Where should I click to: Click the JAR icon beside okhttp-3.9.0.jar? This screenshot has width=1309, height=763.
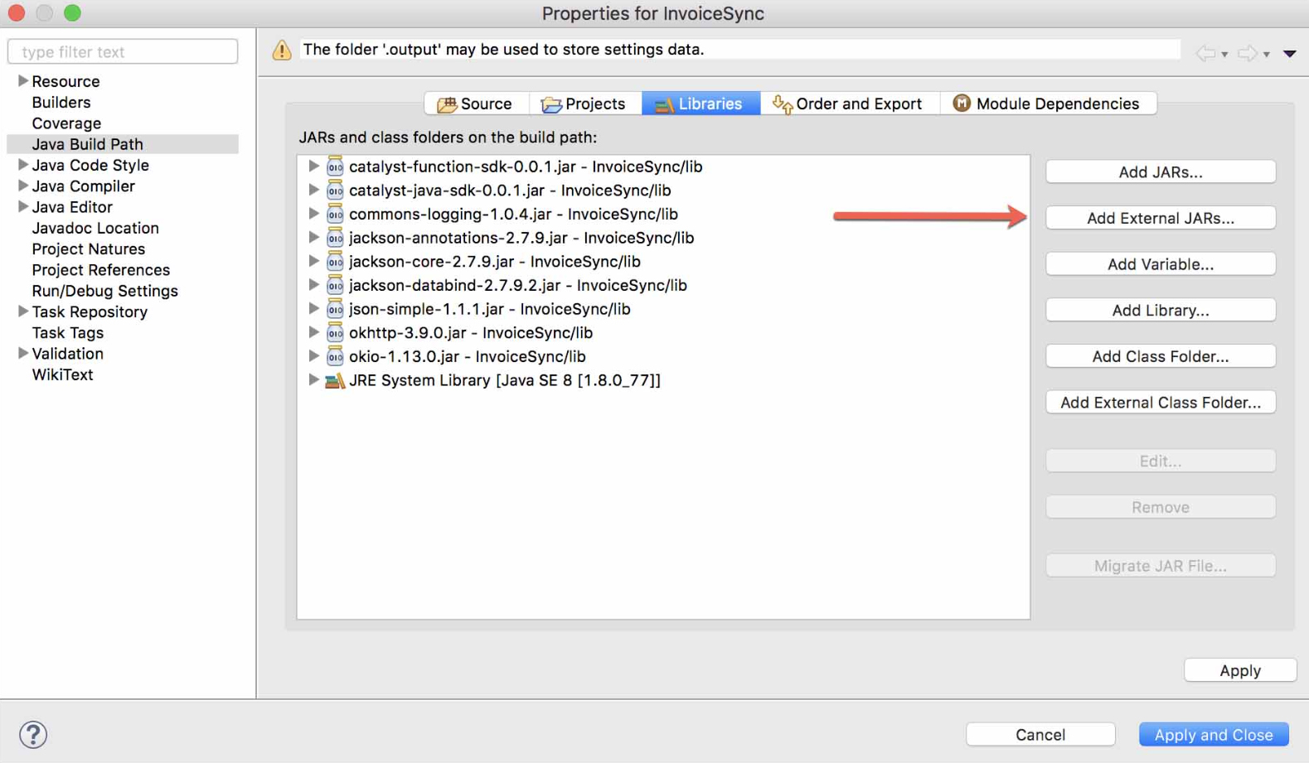pyautogui.click(x=335, y=333)
